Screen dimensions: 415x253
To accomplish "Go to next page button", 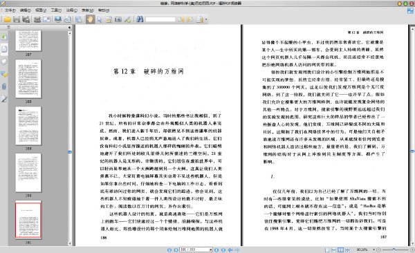I will (216, 250).
